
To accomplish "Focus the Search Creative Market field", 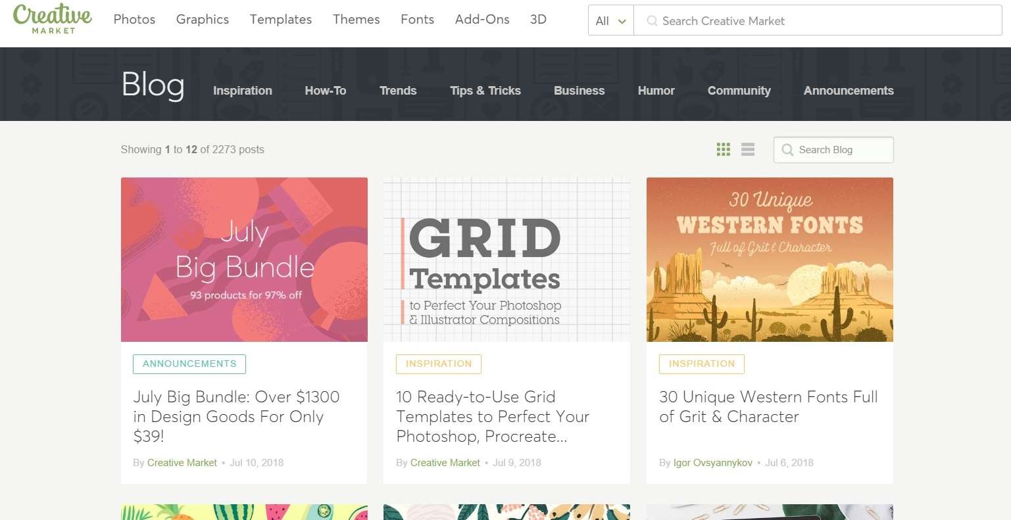I will tap(818, 20).
